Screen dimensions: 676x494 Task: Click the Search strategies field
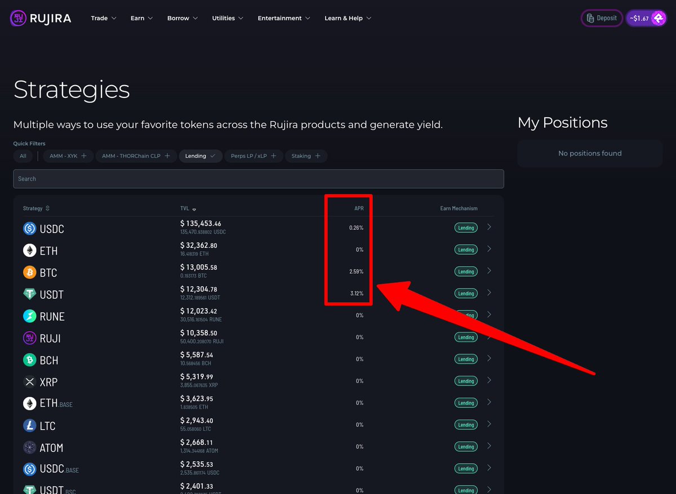[x=259, y=179]
